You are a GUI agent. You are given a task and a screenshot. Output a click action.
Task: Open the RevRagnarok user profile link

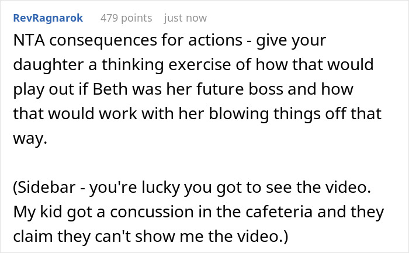point(48,18)
